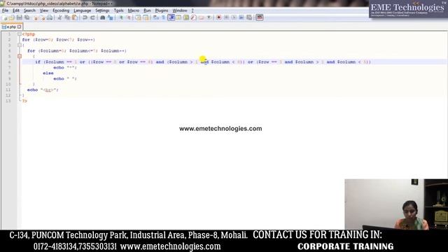Click the Stop Recording macro icon

pyautogui.click(x=227, y=17)
